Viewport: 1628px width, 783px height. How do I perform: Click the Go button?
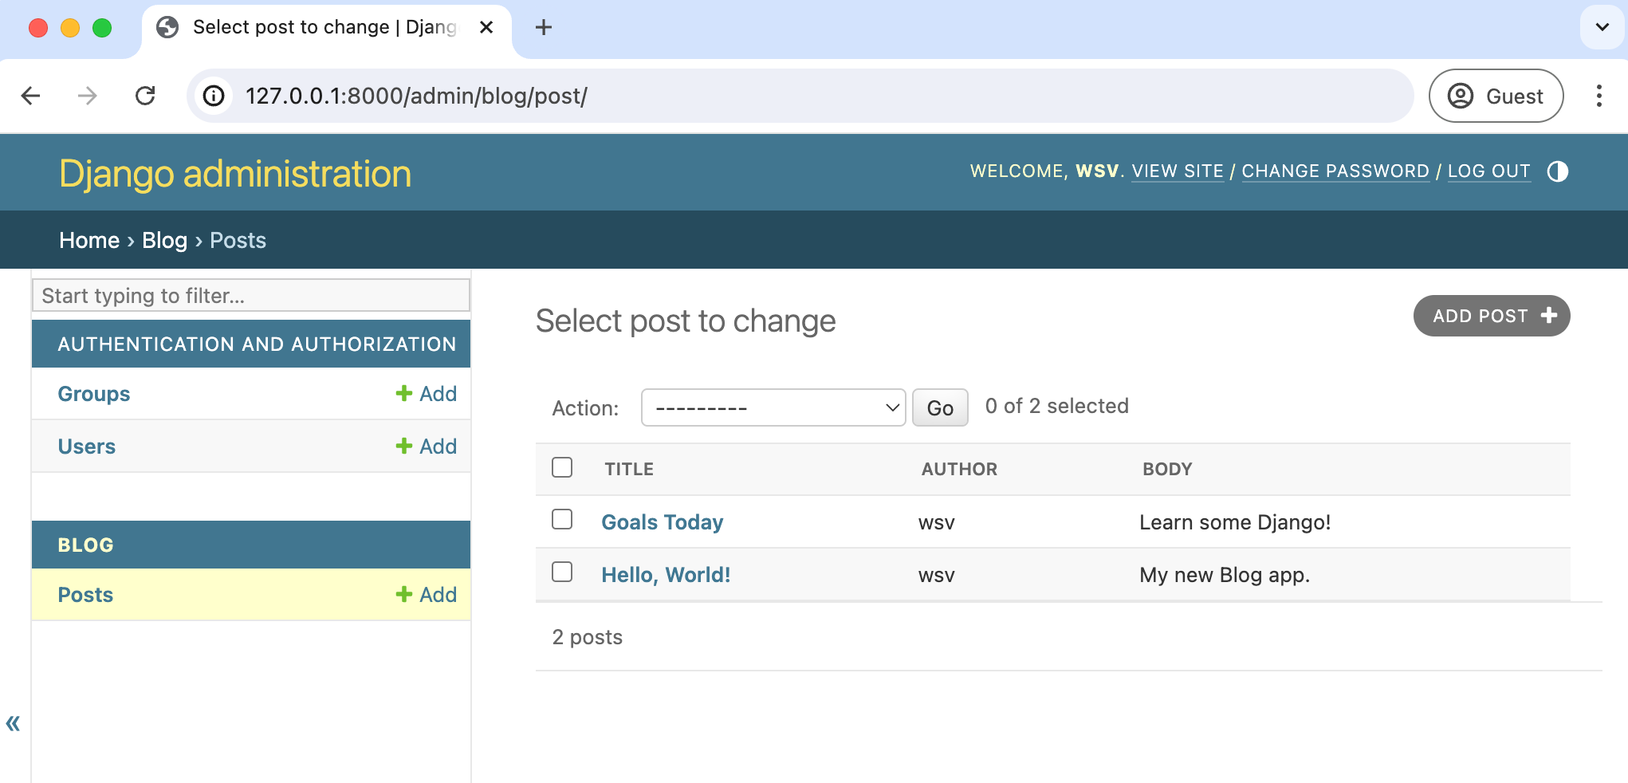point(940,407)
